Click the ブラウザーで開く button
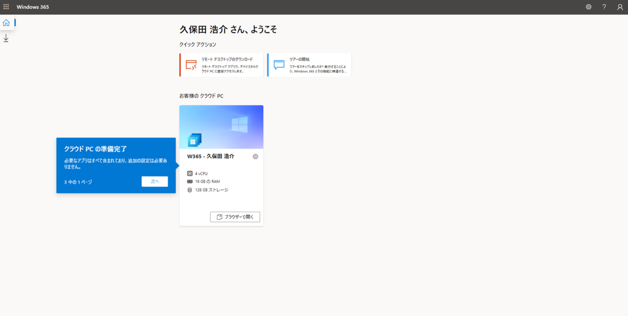The width and height of the screenshot is (628, 316). point(235,217)
